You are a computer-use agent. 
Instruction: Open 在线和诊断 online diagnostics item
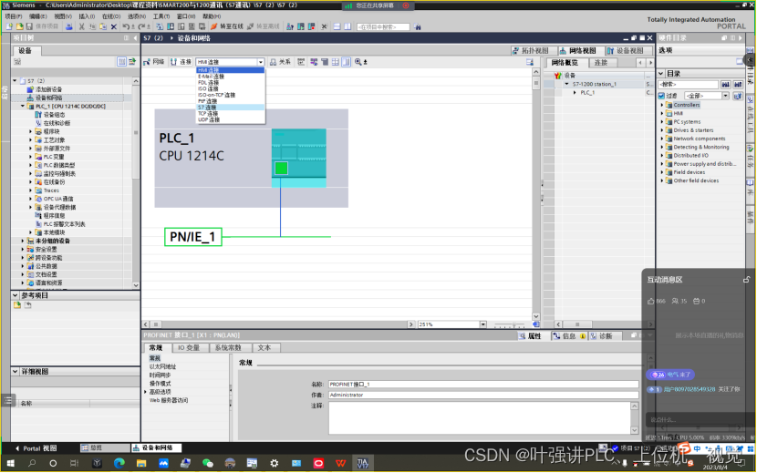56,123
